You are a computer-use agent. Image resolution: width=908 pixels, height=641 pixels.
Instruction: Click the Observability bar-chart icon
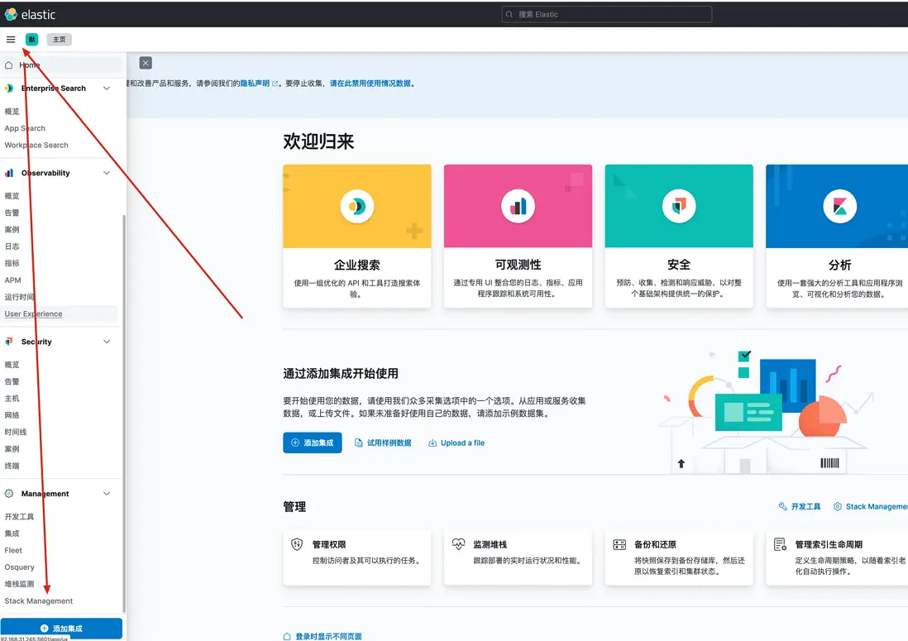[x=9, y=173]
